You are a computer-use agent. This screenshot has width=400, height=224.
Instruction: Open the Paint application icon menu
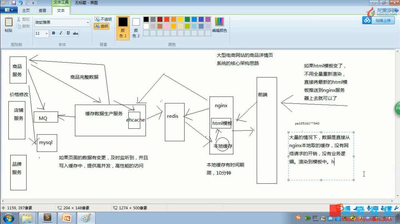[x=4, y=3]
